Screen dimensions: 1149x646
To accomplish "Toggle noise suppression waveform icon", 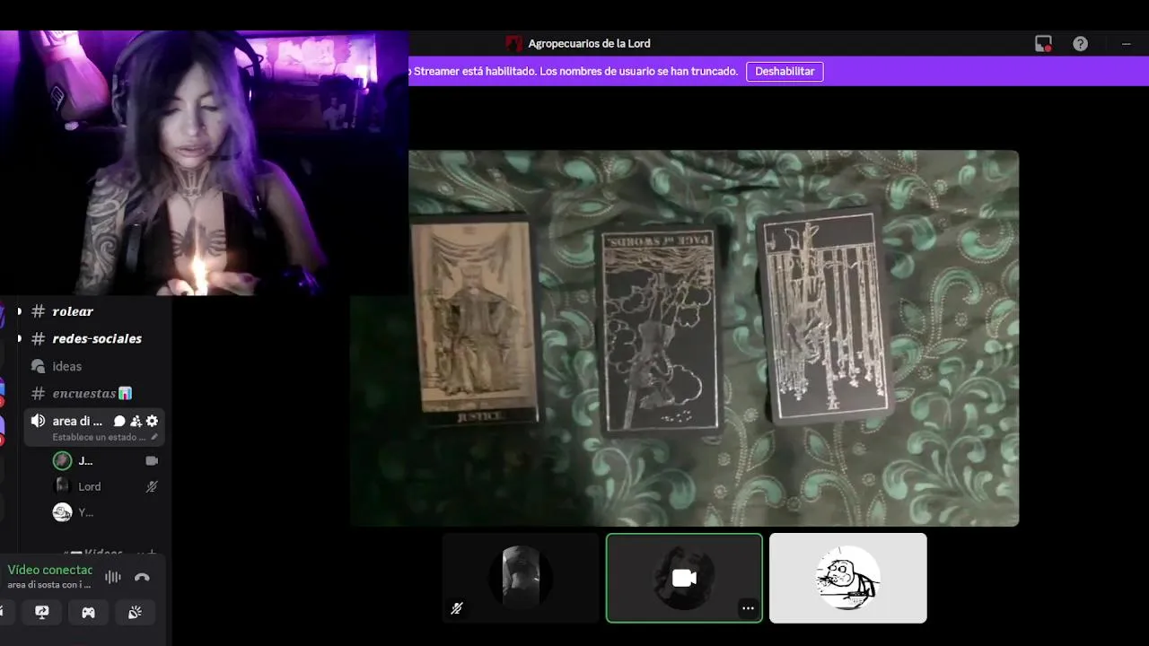I will click(x=113, y=577).
